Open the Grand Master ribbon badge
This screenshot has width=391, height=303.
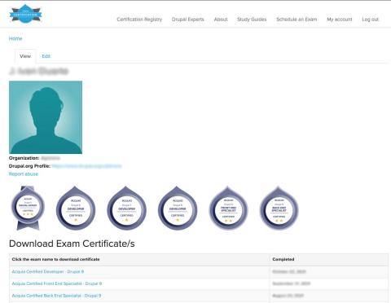pyautogui.click(x=28, y=208)
